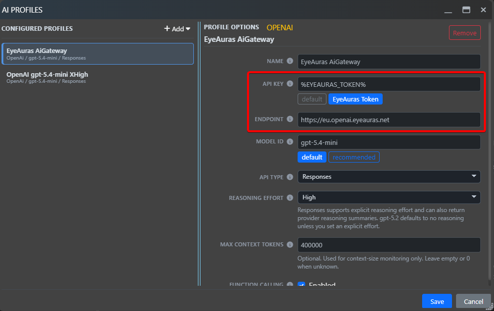Select the OpenAI gpt-5.4-mini XHigh profile
This screenshot has width=494, height=311.
(97, 77)
